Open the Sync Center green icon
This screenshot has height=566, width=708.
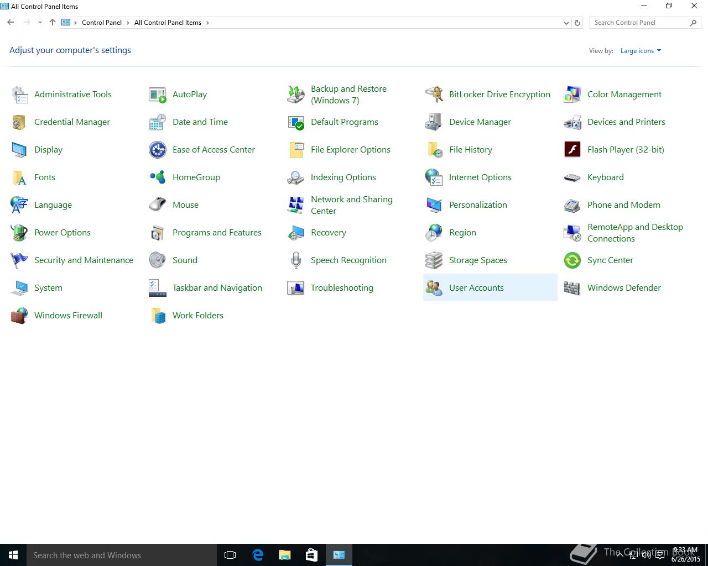(572, 260)
